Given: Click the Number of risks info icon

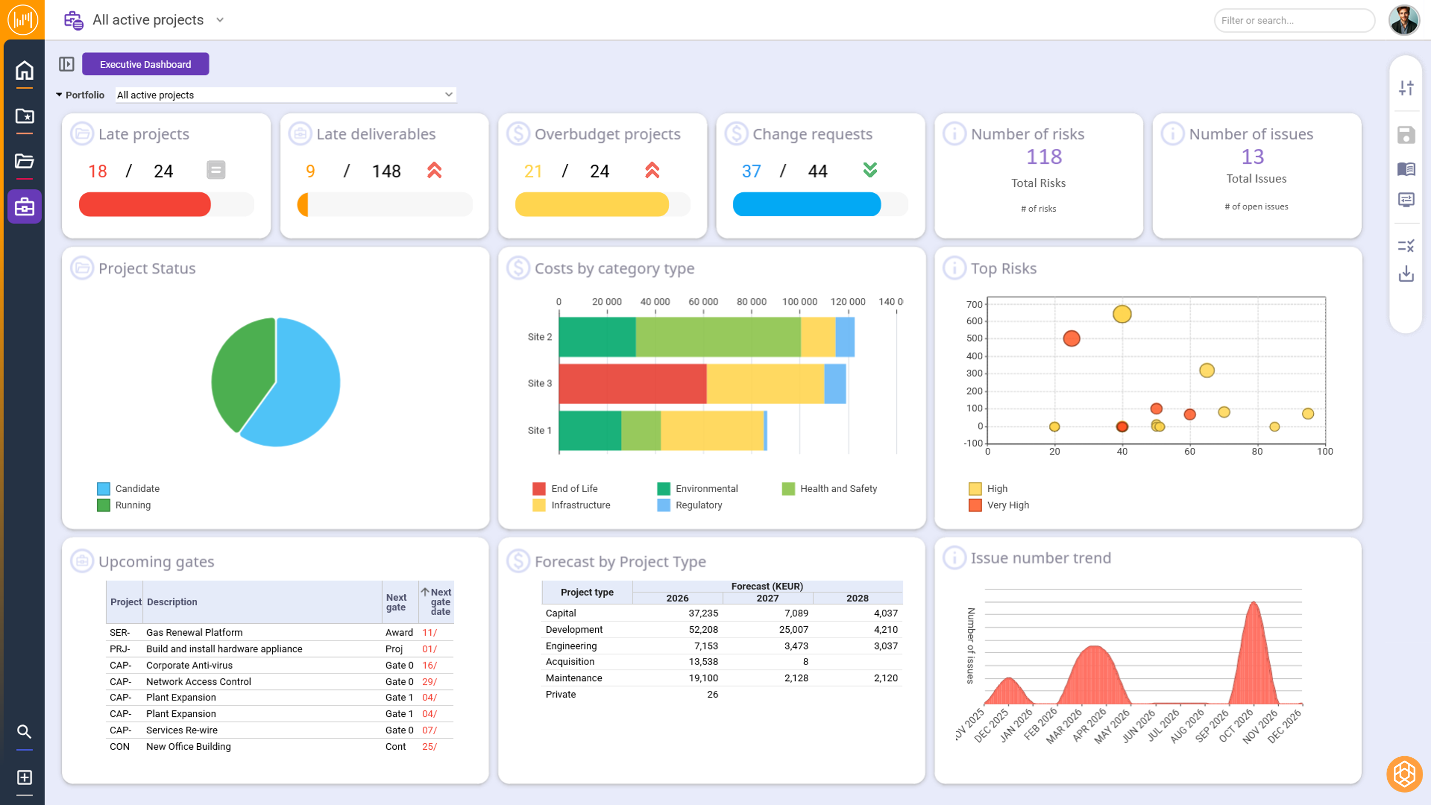Looking at the screenshot, I should point(954,134).
